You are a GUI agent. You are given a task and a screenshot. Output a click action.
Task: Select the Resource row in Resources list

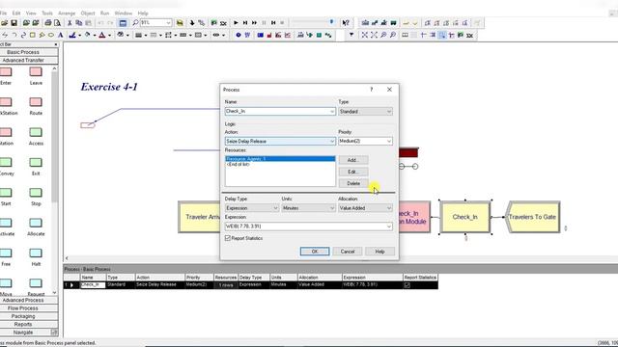(280, 159)
